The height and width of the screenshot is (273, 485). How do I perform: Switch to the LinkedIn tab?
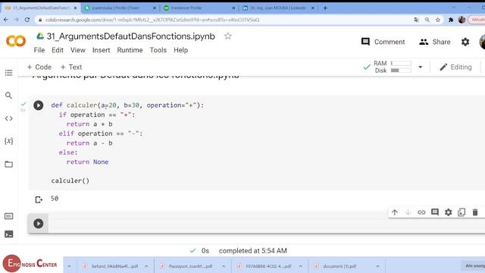coord(278,8)
